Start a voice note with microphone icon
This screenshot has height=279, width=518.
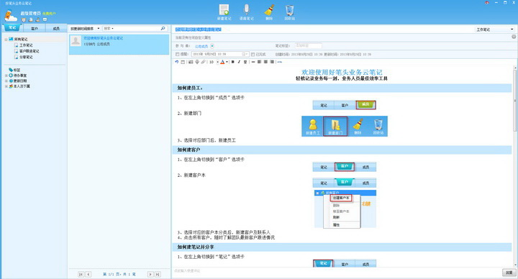click(x=247, y=12)
